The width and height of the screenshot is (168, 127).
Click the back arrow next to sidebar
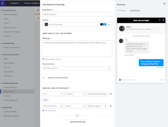pos(38,10)
